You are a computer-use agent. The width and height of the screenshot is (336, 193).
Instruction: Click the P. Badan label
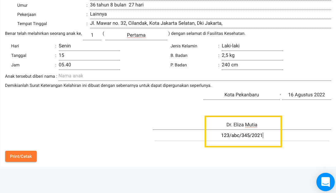click(x=179, y=65)
